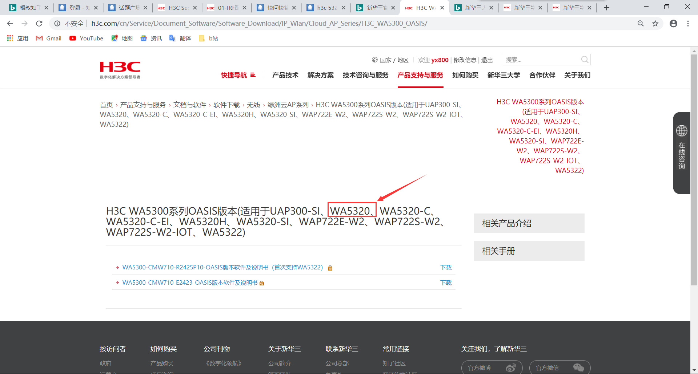Open the 技术咨询与服务 menu
This screenshot has width=698, height=374.
(365, 75)
